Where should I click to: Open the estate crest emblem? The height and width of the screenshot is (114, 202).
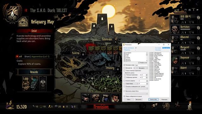point(12,13)
